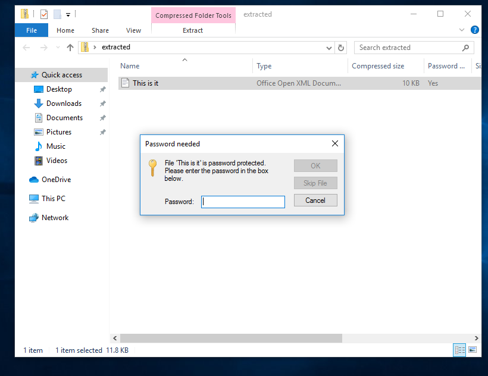Open the Customize Quick Access Toolbar dropdown
Viewport: 488px width, 376px height.
pyautogui.click(x=68, y=14)
